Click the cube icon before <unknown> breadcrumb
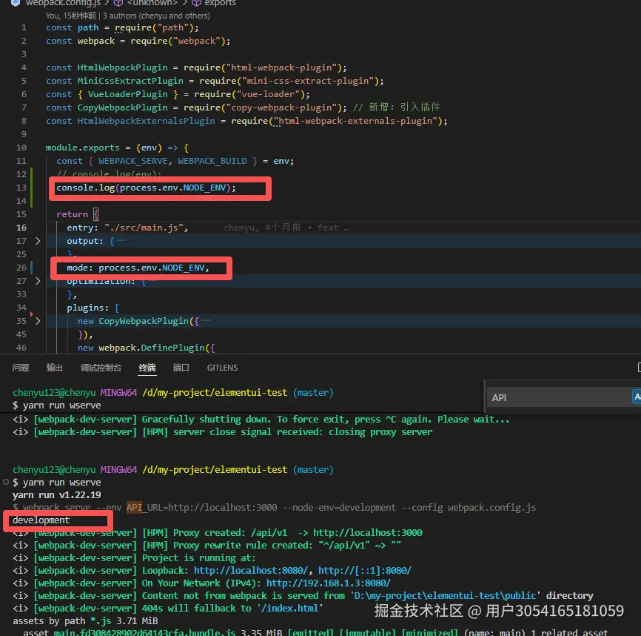This screenshot has height=636, width=641. pyautogui.click(x=118, y=3)
